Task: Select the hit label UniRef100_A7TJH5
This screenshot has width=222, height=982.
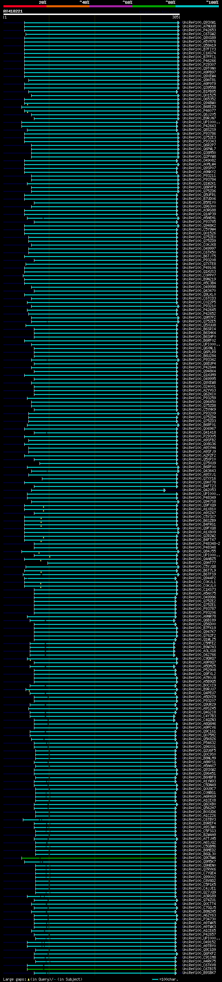Action: tap(199, 838)
